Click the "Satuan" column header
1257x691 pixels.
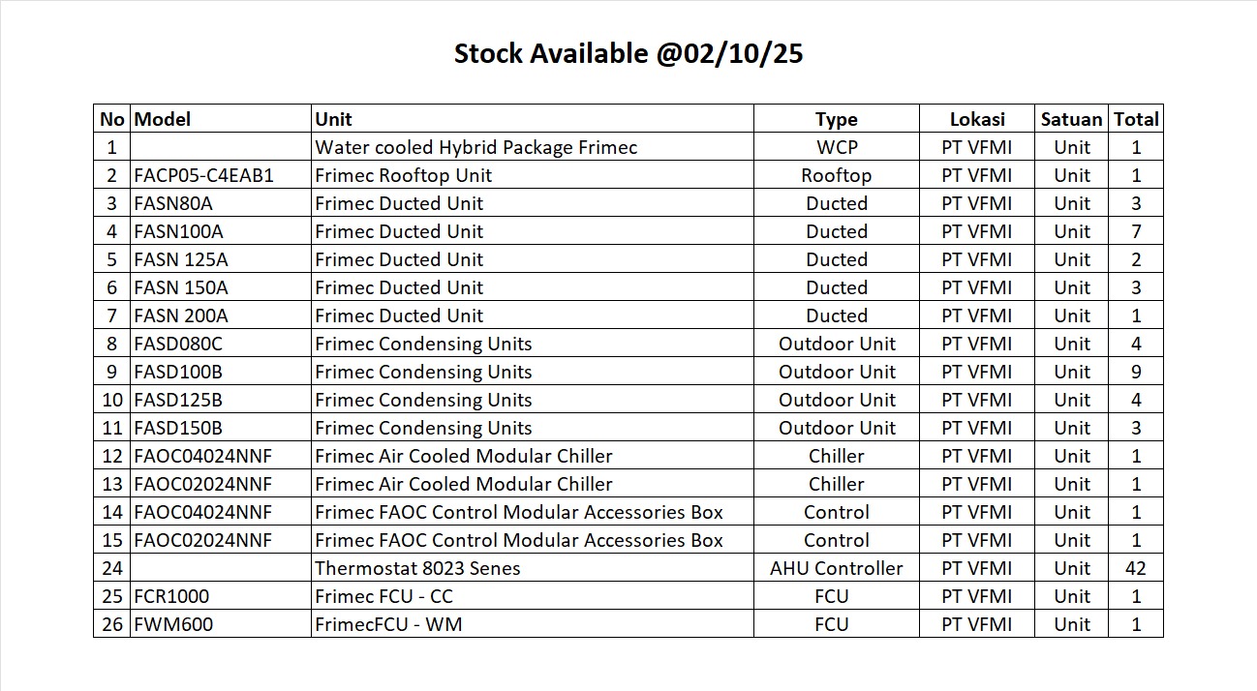click(x=1071, y=119)
